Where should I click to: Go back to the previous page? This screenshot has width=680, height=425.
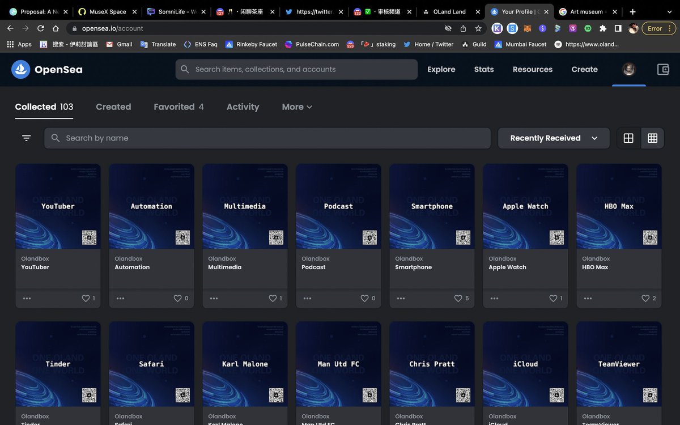pos(10,28)
